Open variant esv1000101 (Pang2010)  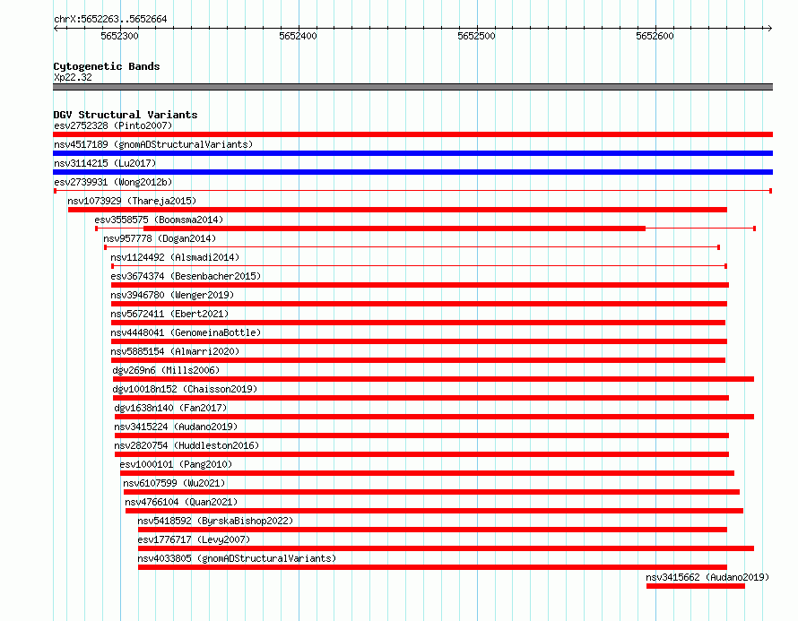pos(176,464)
